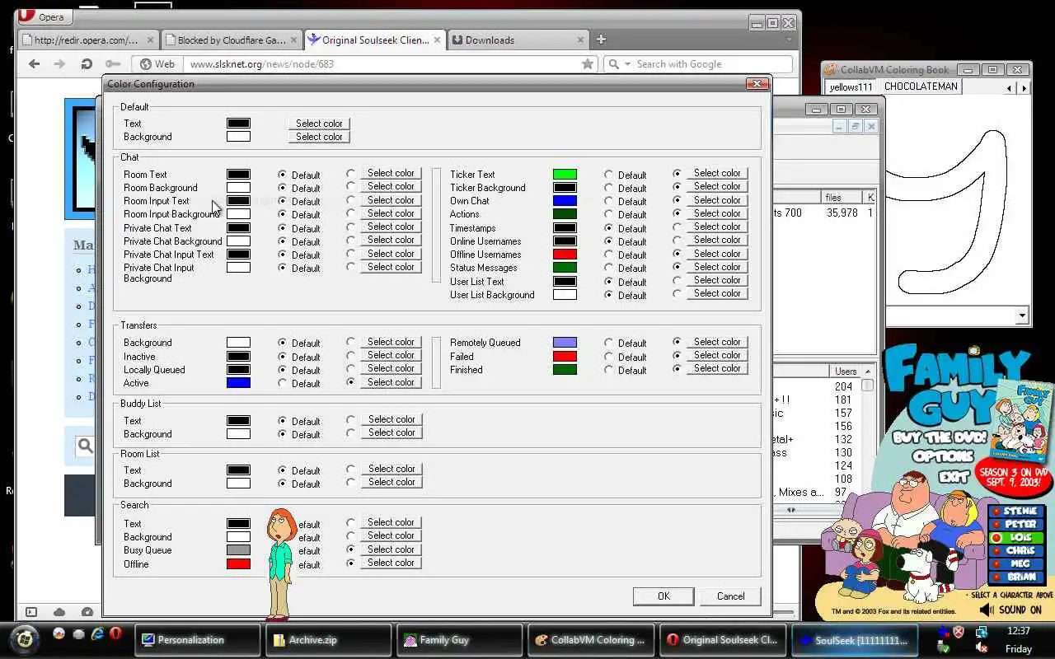The height and width of the screenshot is (659, 1055).
Task: Toggle the Opera panel icon in the status bar
Action: pyautogui.click(x=31, y=612)
